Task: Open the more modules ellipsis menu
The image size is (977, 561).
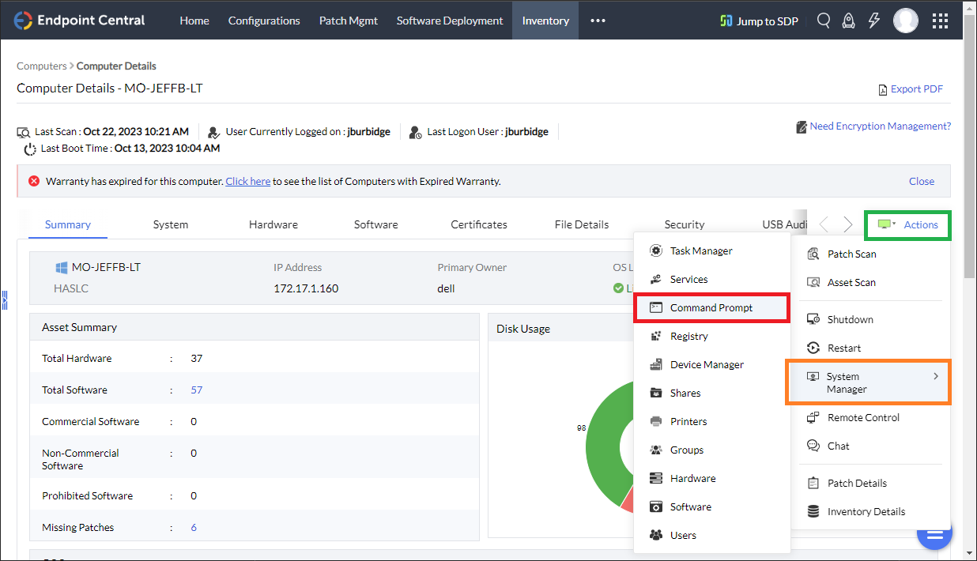Action: [598, 21]
